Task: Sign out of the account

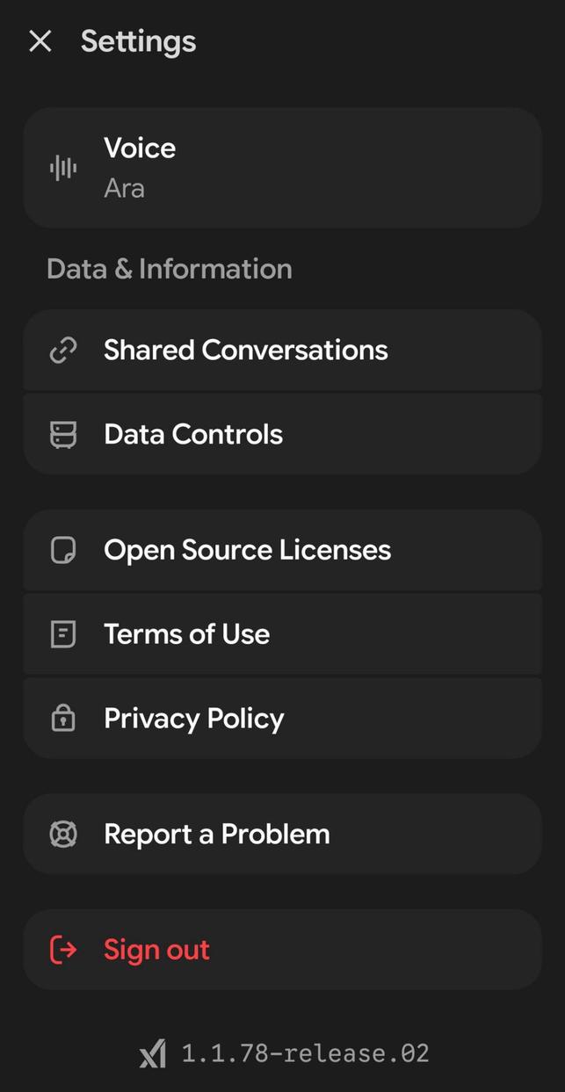Action: pyautogui.click(x=282, y=950)
